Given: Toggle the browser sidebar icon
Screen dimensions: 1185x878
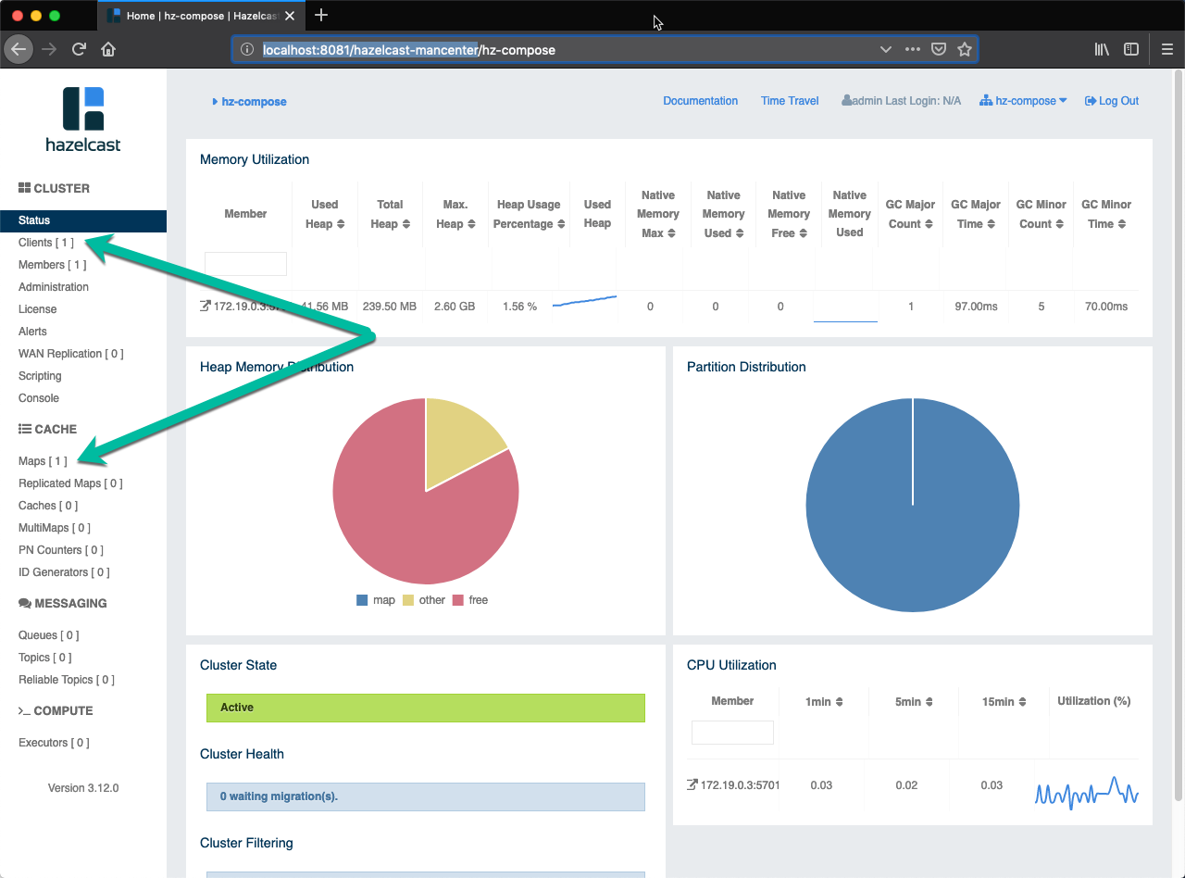Looking at the screenshot, I should pos(1131,49).
